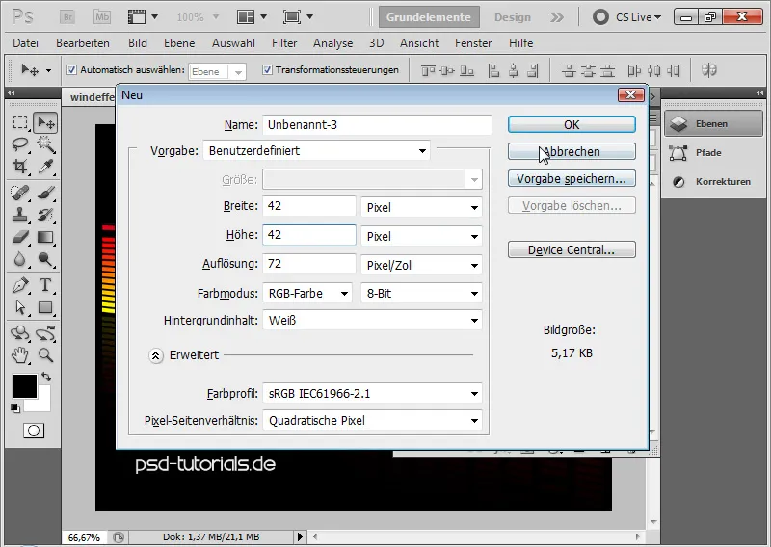Select the 3D Camera Orbit tool
Screen dimensions: 771x547
pos(45,333)
